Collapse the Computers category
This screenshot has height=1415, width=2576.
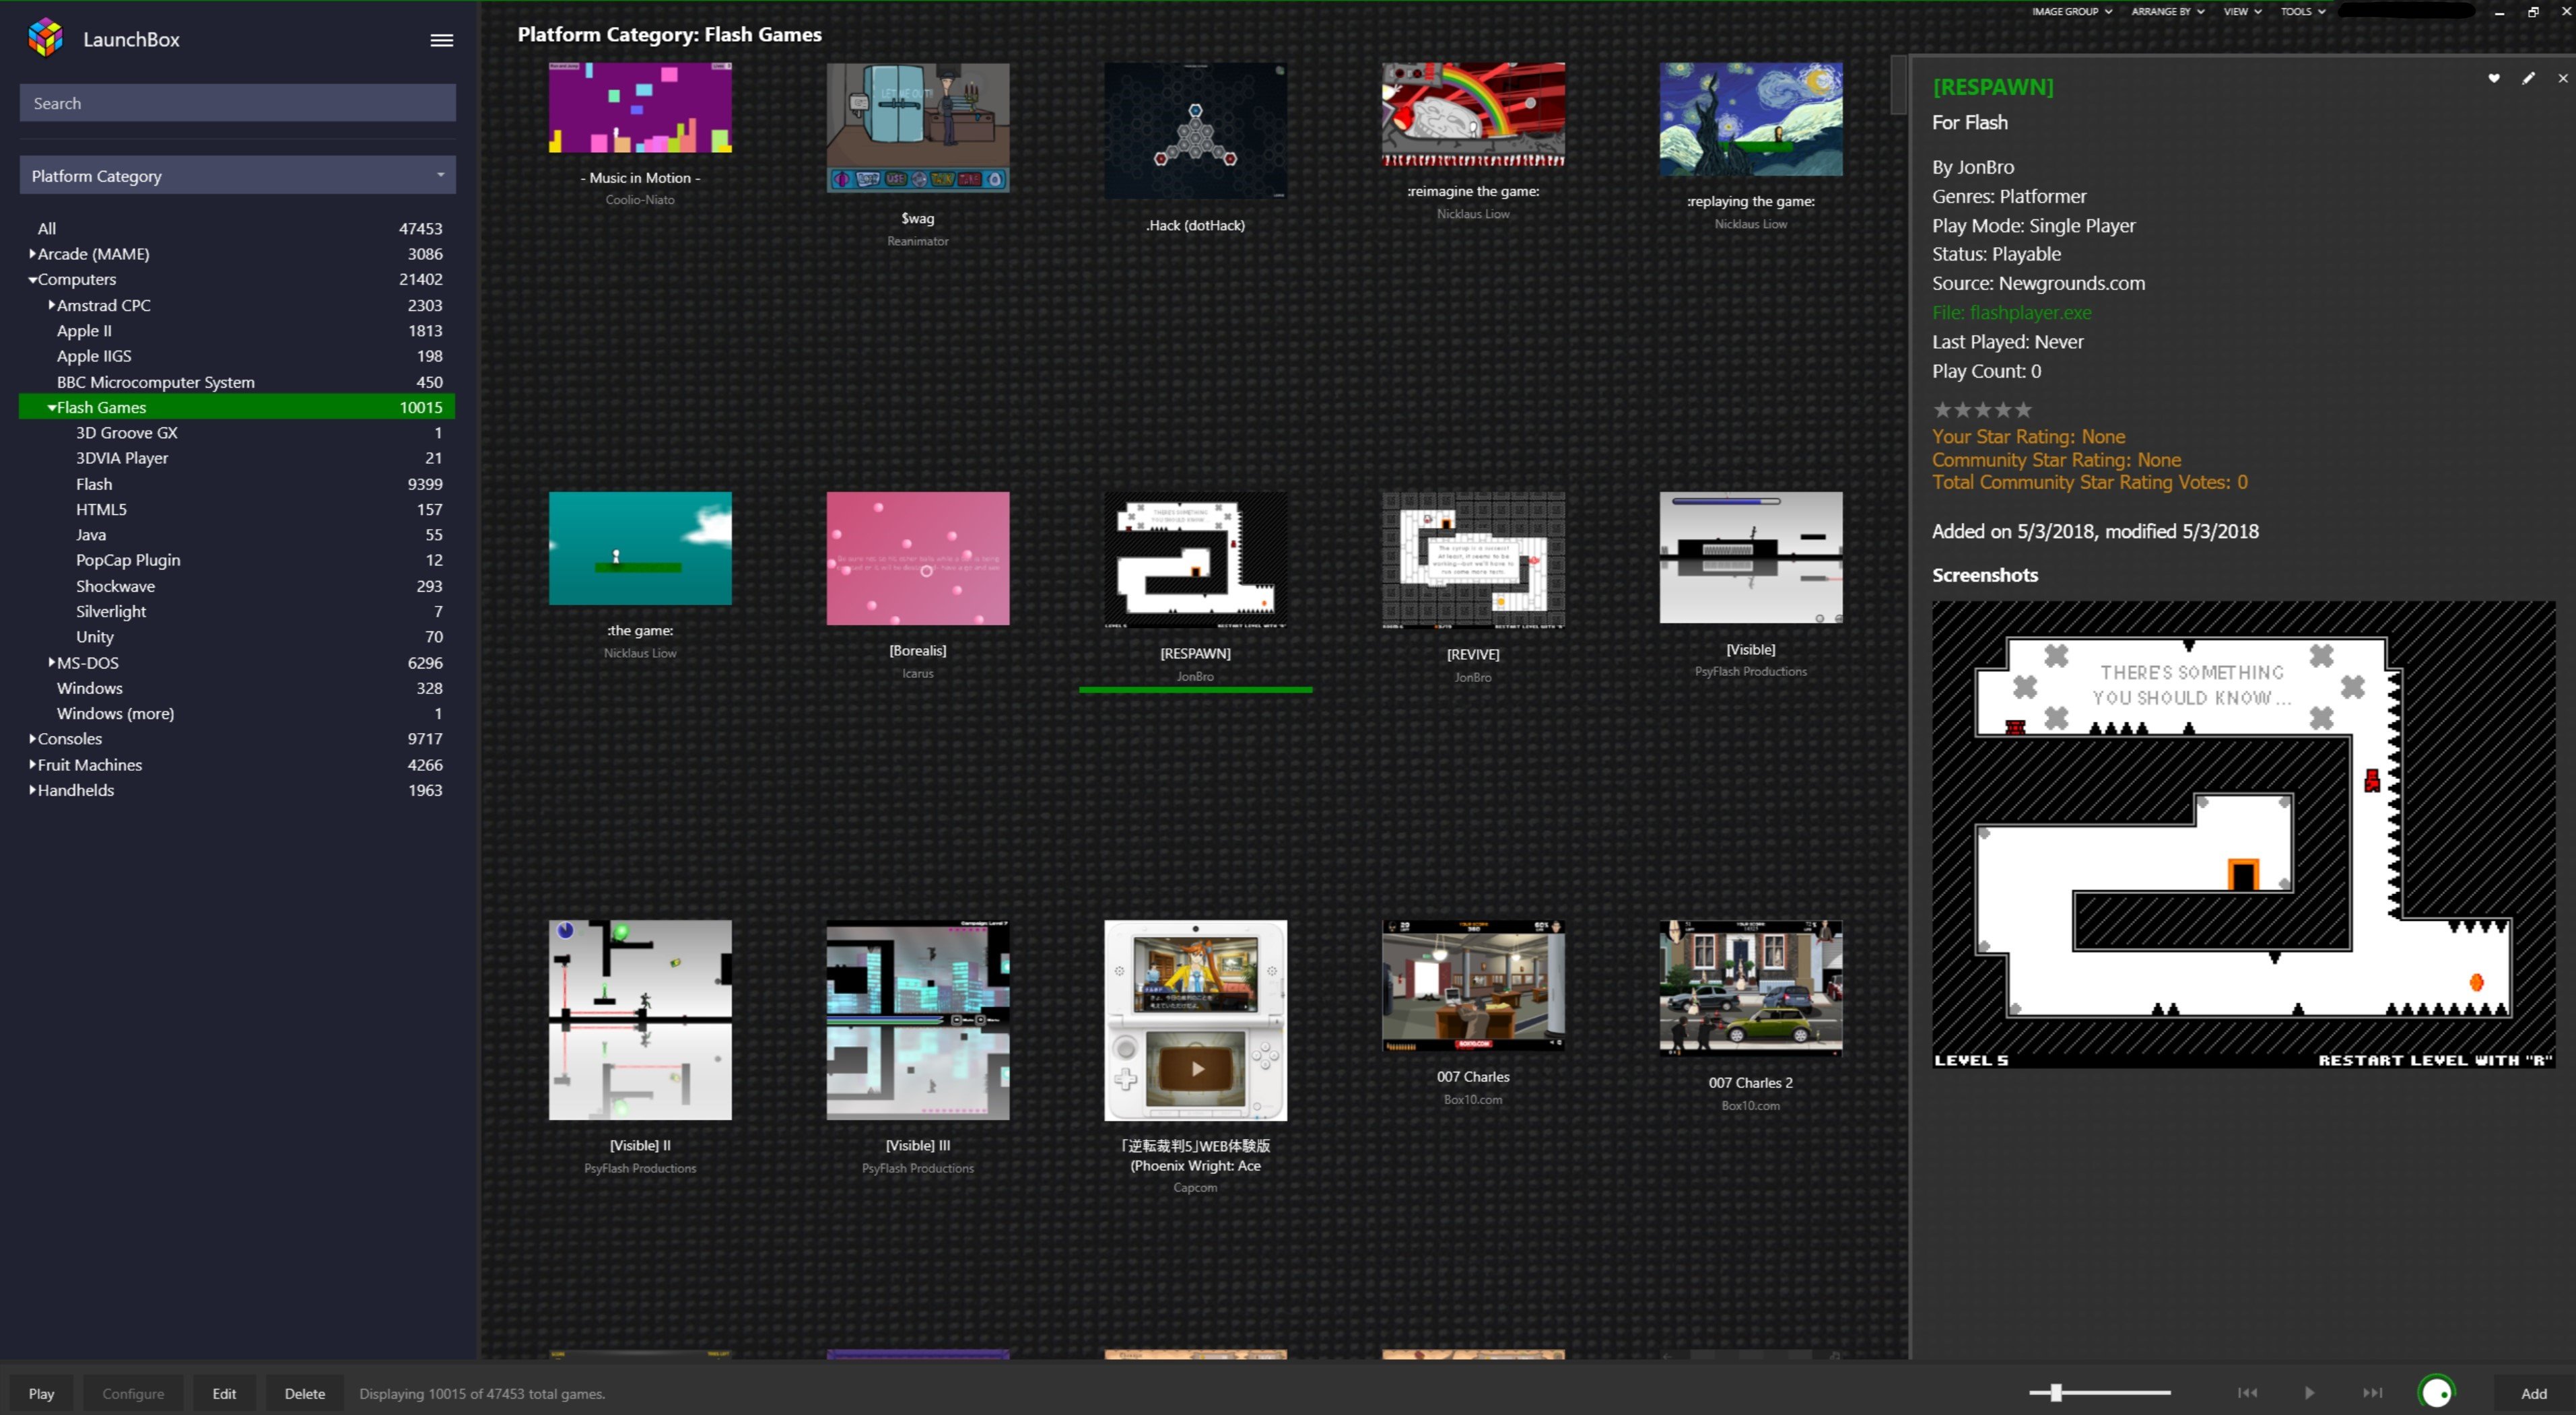tap(32, 280)
